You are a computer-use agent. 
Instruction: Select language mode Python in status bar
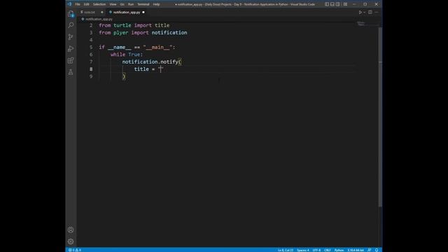click(339, 250)
